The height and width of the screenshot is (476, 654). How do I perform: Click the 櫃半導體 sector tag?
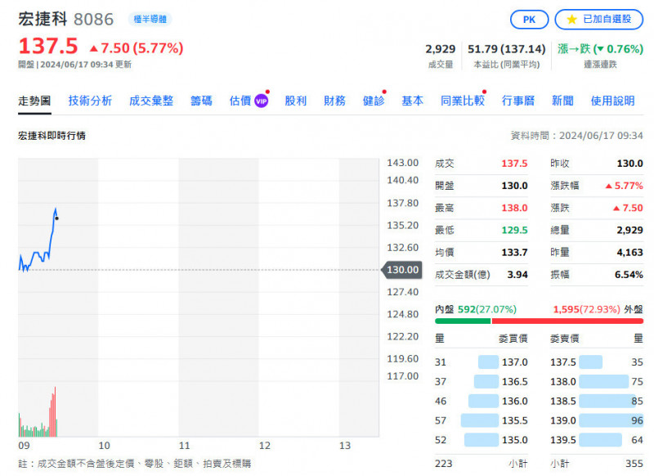150,19
